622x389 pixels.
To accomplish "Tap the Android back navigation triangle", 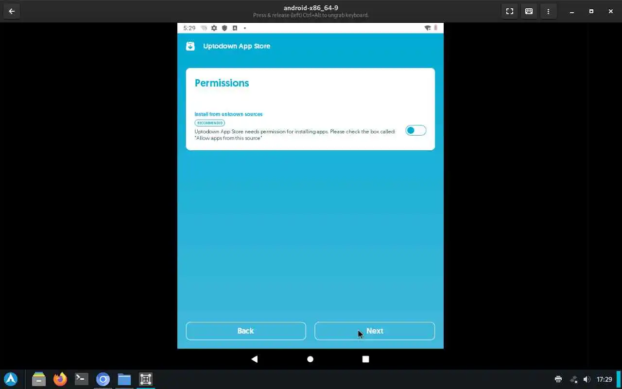I will (x=254, y=359).
